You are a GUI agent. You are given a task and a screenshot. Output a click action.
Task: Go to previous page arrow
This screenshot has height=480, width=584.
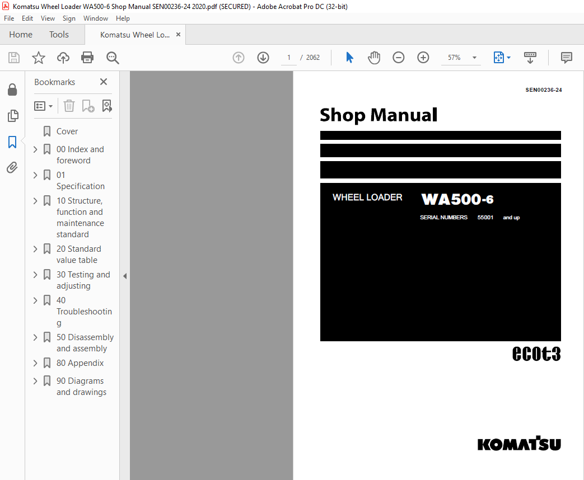tap(239, 58)
